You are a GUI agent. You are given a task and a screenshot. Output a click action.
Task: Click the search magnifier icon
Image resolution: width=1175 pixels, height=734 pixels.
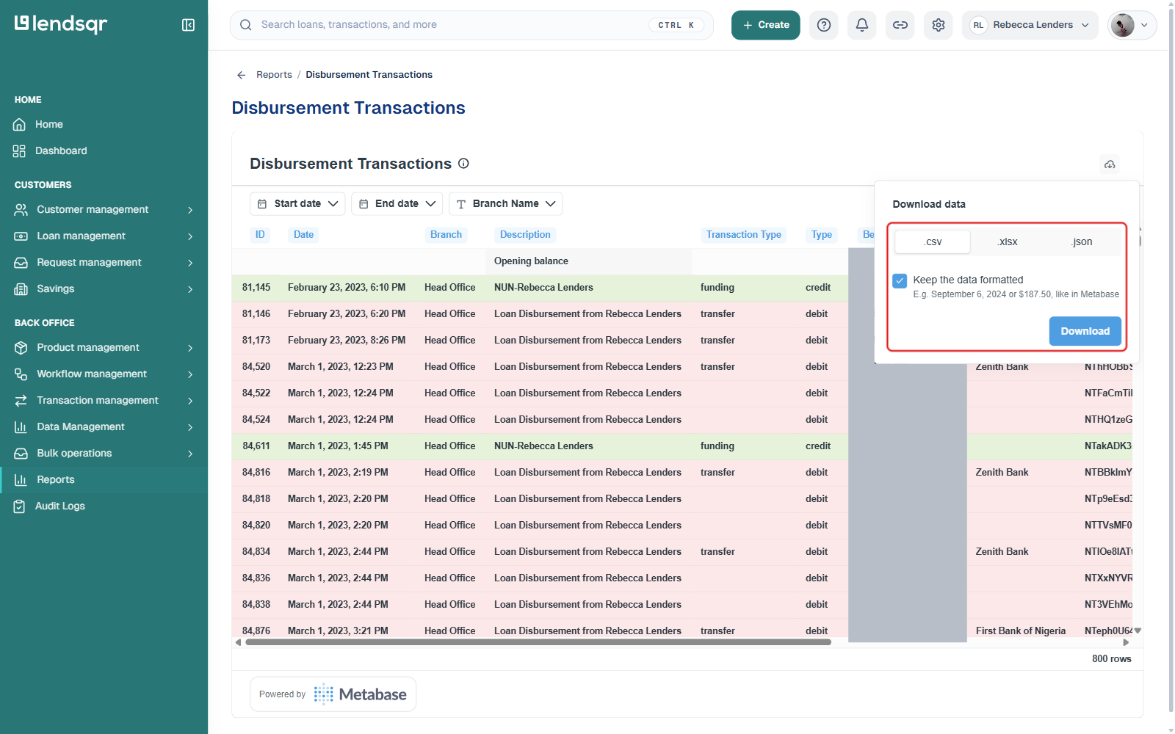(x=246, y=25)
